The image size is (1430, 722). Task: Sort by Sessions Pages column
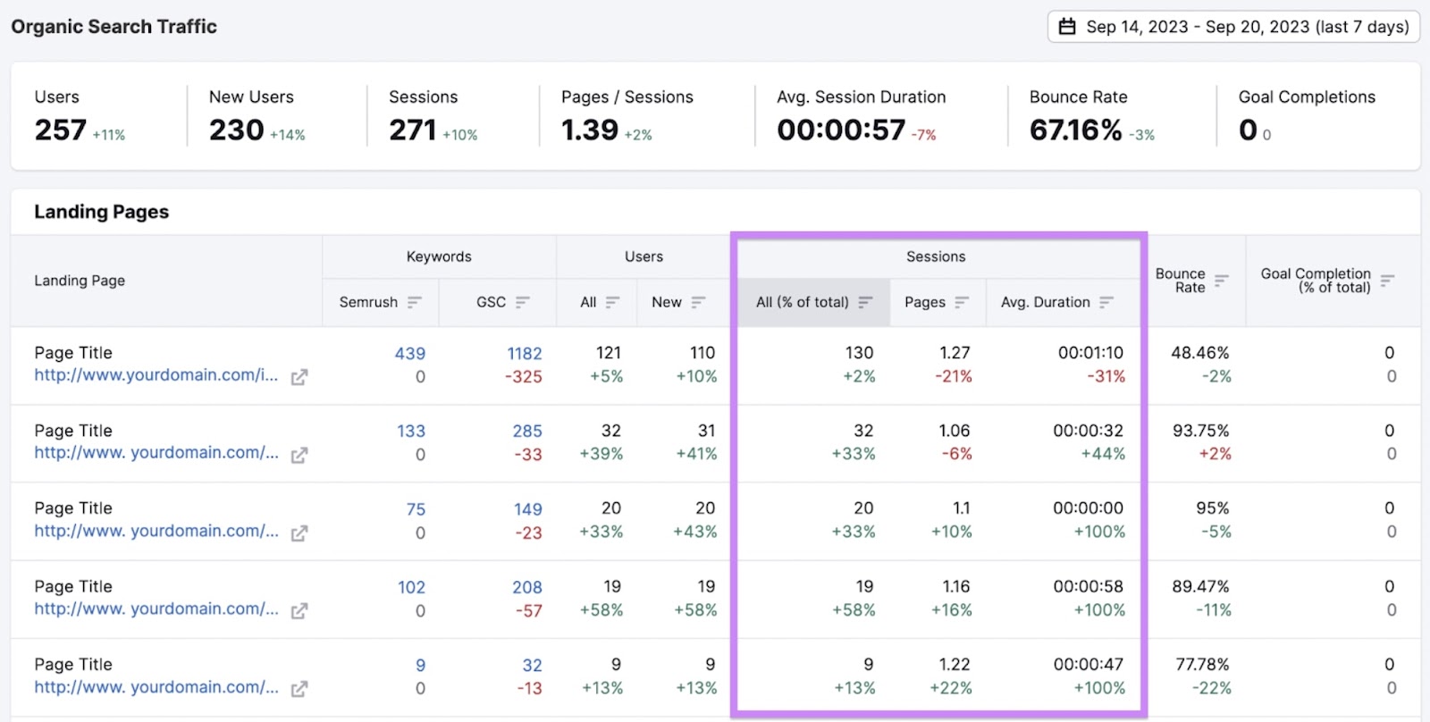pos(962,302)
